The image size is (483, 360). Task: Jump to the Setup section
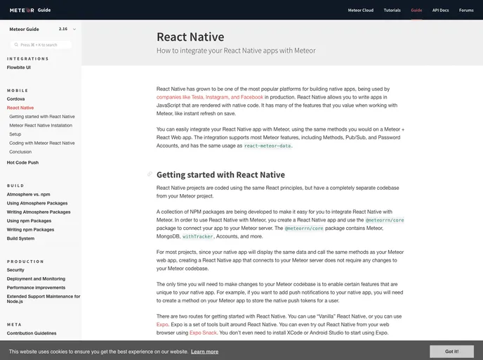tap(15, 134)
